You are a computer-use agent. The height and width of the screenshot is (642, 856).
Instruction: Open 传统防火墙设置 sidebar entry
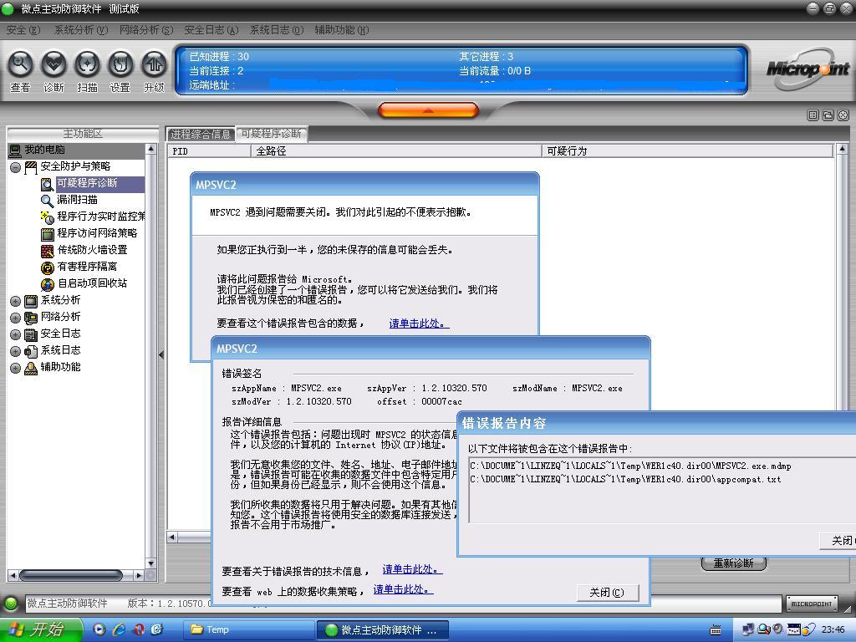[x=92, y=250]
